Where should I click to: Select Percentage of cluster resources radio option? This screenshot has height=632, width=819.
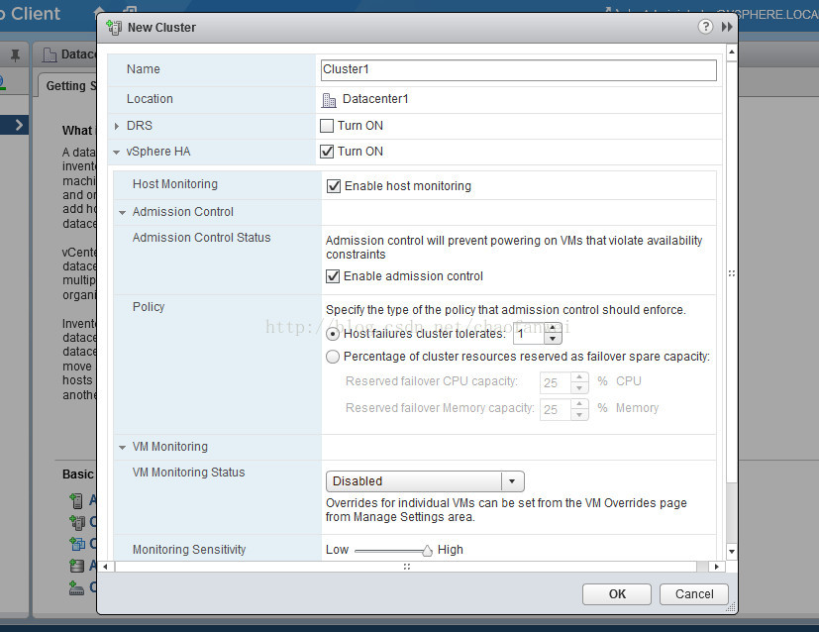[333, 357]
